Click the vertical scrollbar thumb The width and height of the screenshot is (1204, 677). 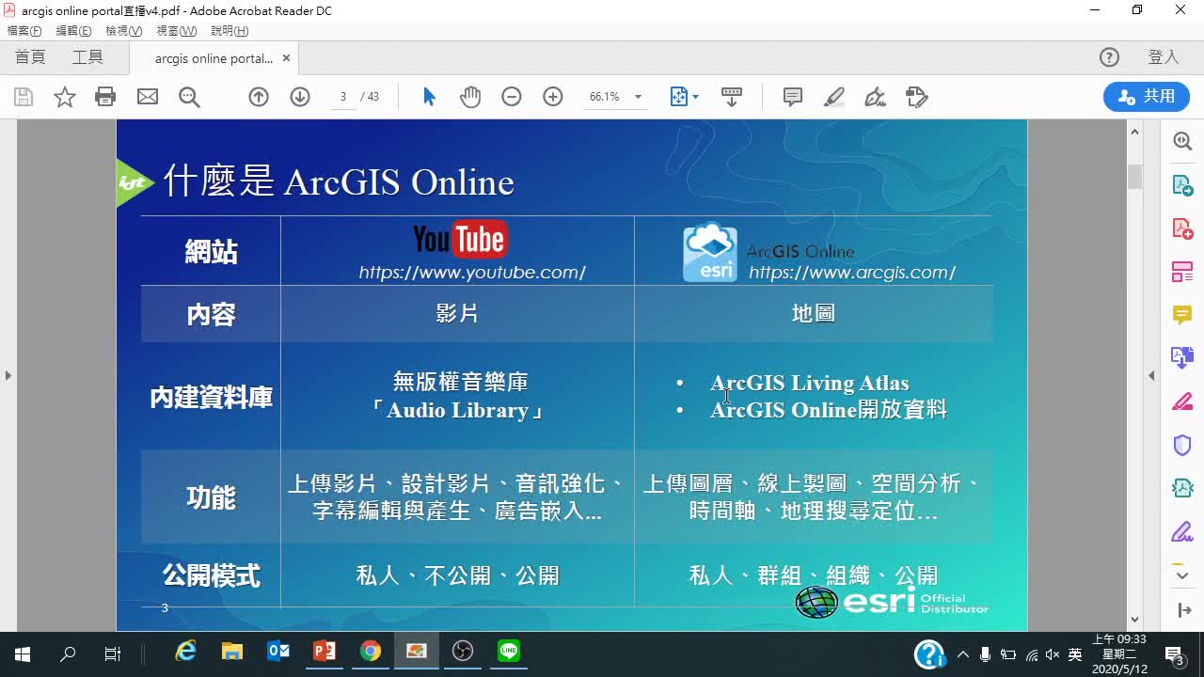[1134, 177]
